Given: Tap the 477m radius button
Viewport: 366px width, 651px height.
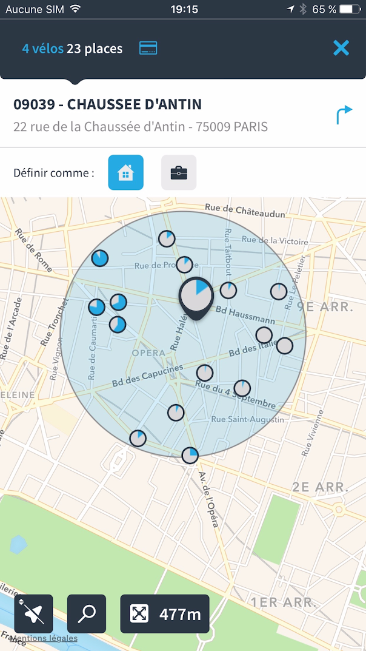Looking at the screenshot, I should click(165, 614).
